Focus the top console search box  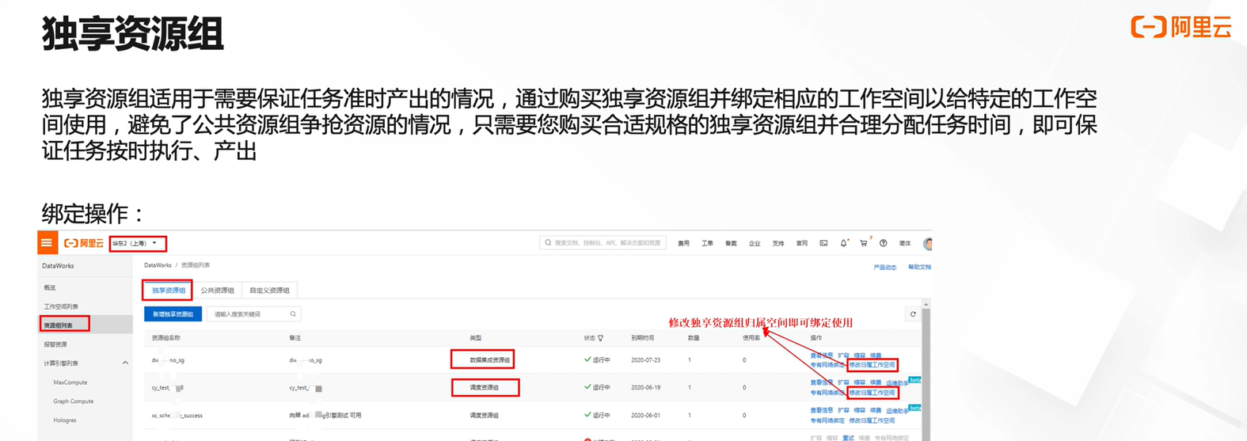tap(603, 243)
